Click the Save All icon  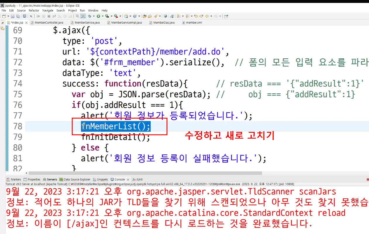point(18,16)
